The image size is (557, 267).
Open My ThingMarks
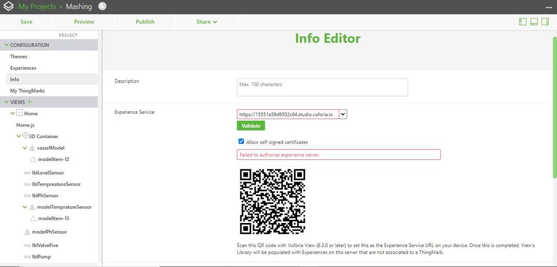tap(27, 90)
